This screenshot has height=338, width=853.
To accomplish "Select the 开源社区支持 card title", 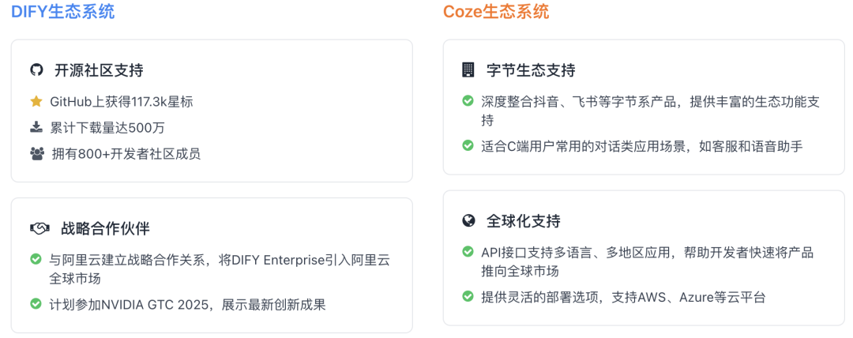I will (x=99, y=70).
